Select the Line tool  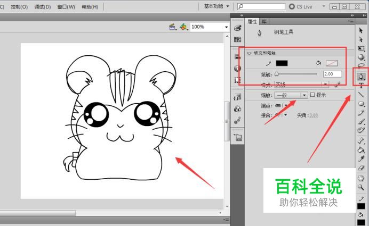(x=361, y=95)
